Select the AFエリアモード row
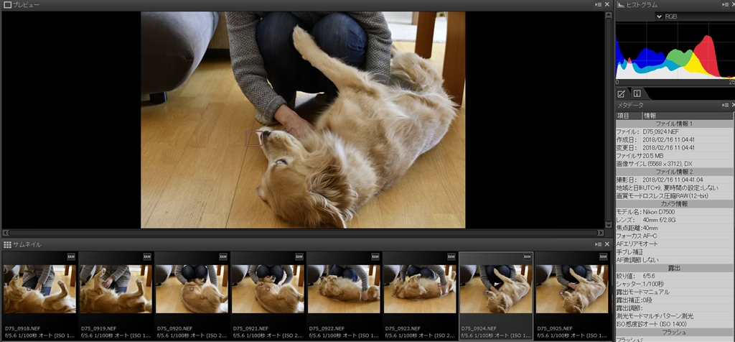Image resolution: width=735 pixels, height=342 pixels. (x=674, y=244)
